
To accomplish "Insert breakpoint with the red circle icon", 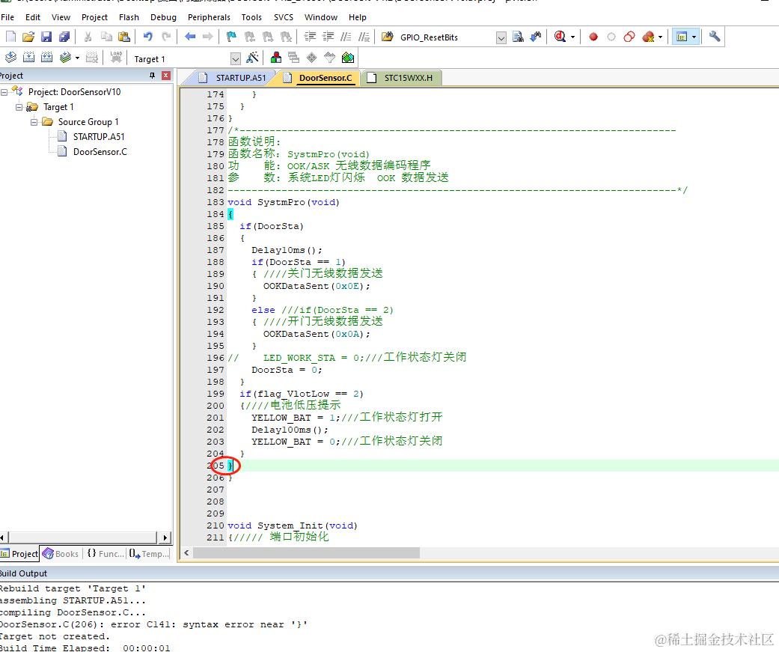I will pos(593,37).
